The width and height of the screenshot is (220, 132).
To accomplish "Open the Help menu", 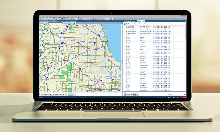I will (82, 17).
